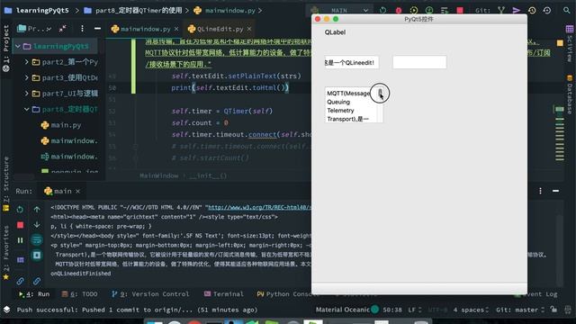Rerun main in Run panel
This screenshot has width=576, height=324.
20,210
